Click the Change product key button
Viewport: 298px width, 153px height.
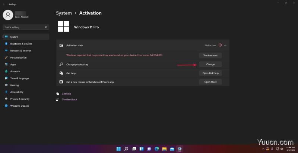[x=210, y=64]
